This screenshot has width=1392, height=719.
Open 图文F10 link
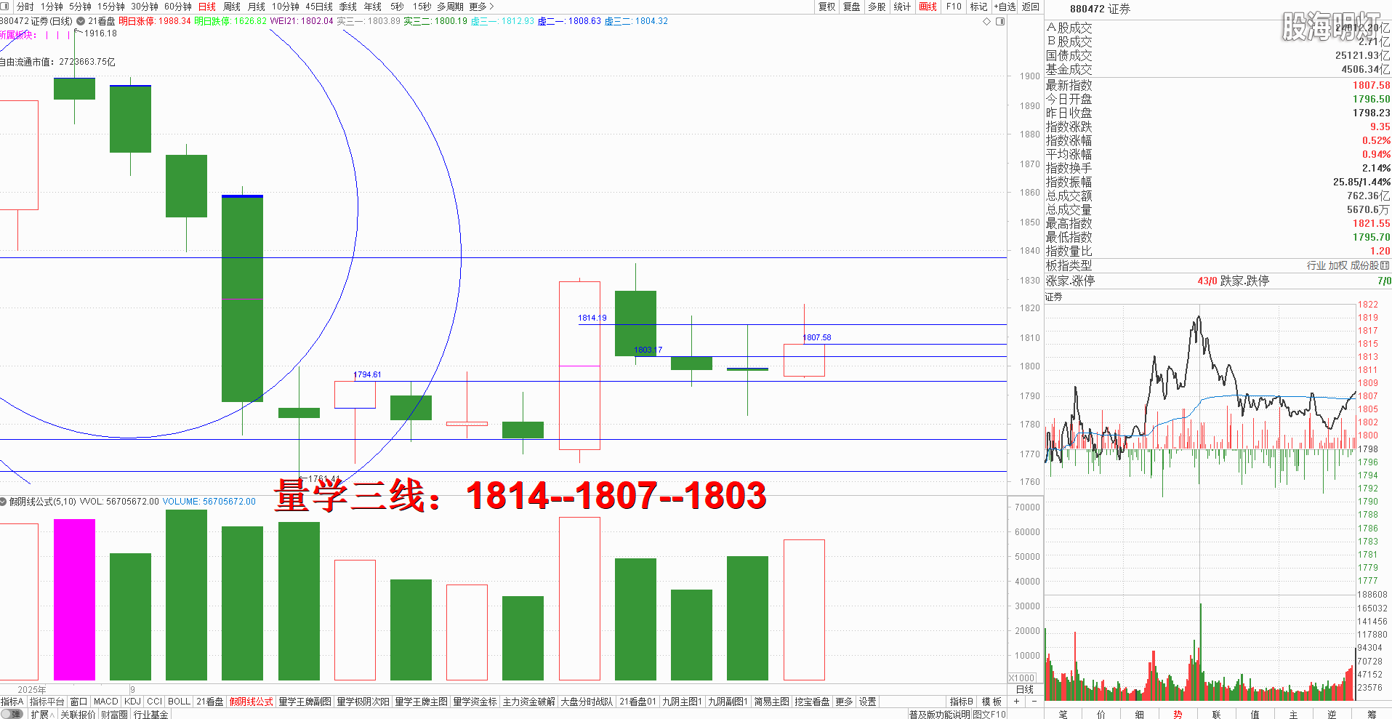coord(989,714)
